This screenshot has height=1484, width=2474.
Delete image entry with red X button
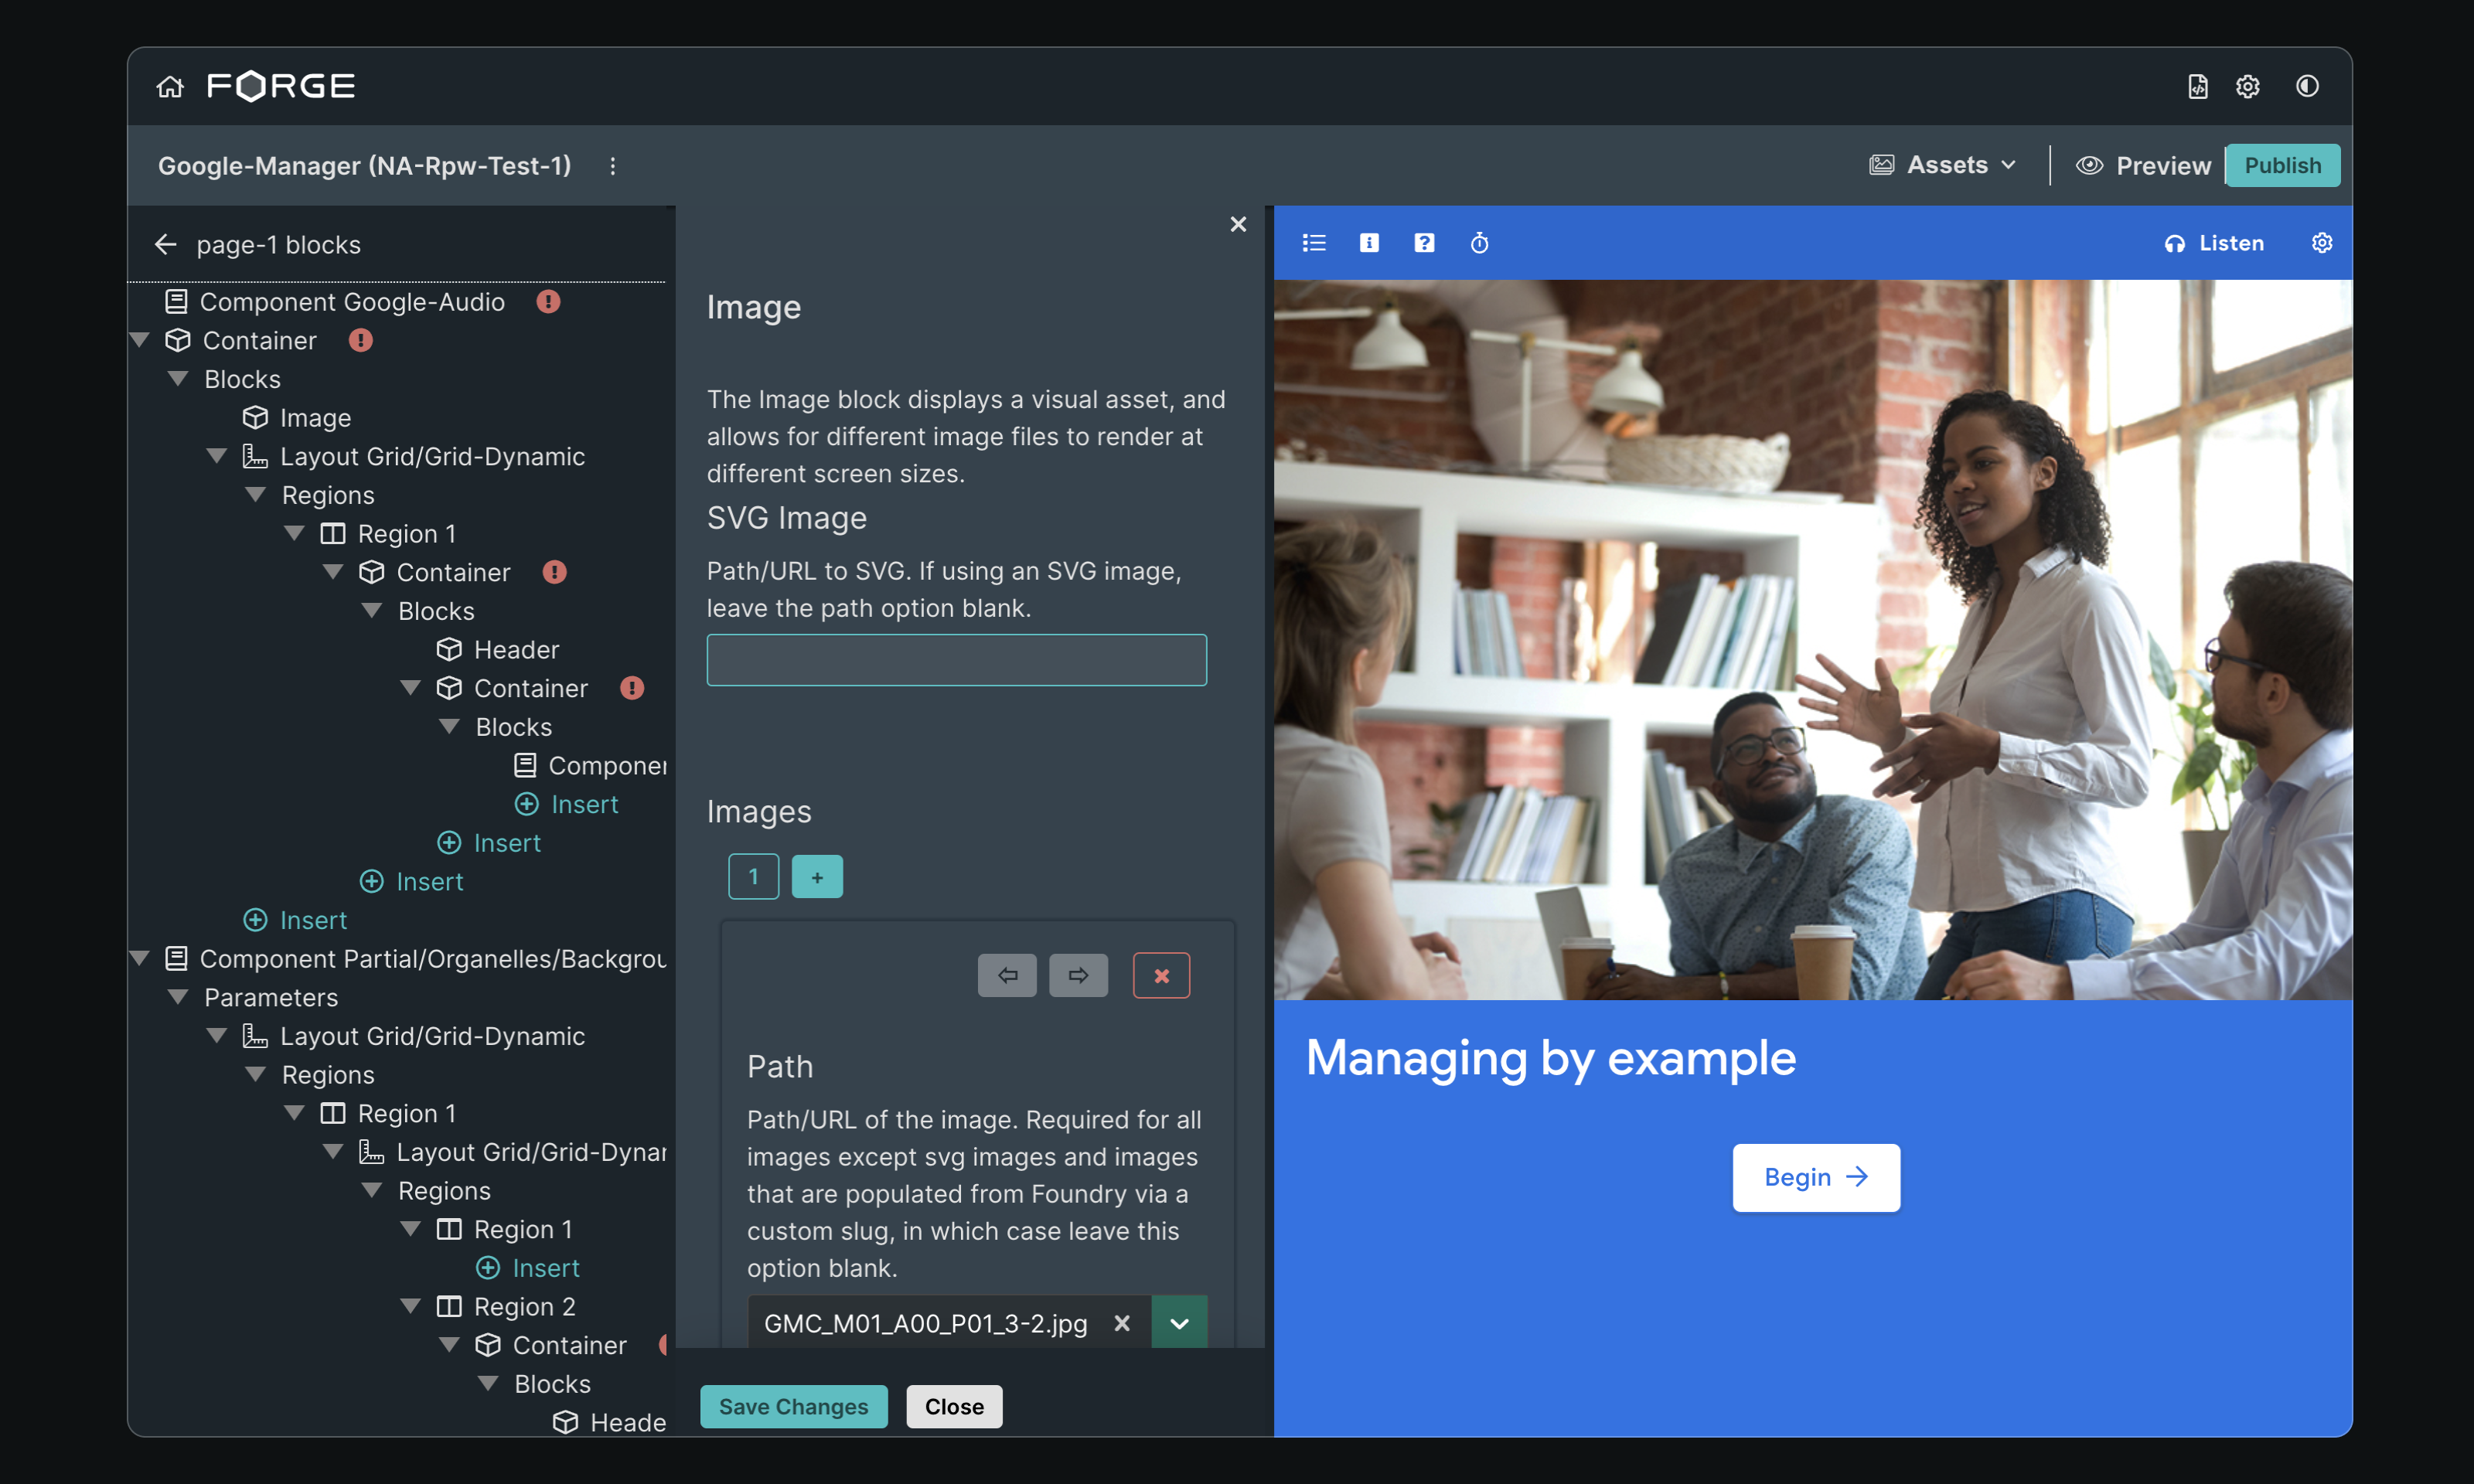coord(1161,975)
